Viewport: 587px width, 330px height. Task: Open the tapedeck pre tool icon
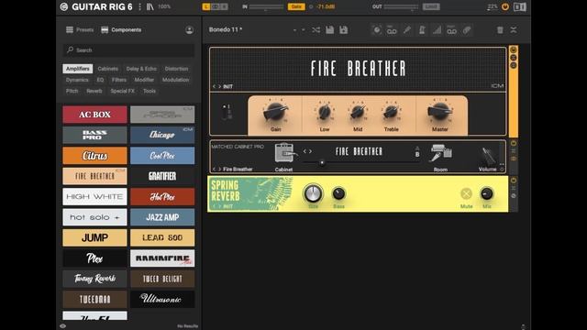click(392, 30)
